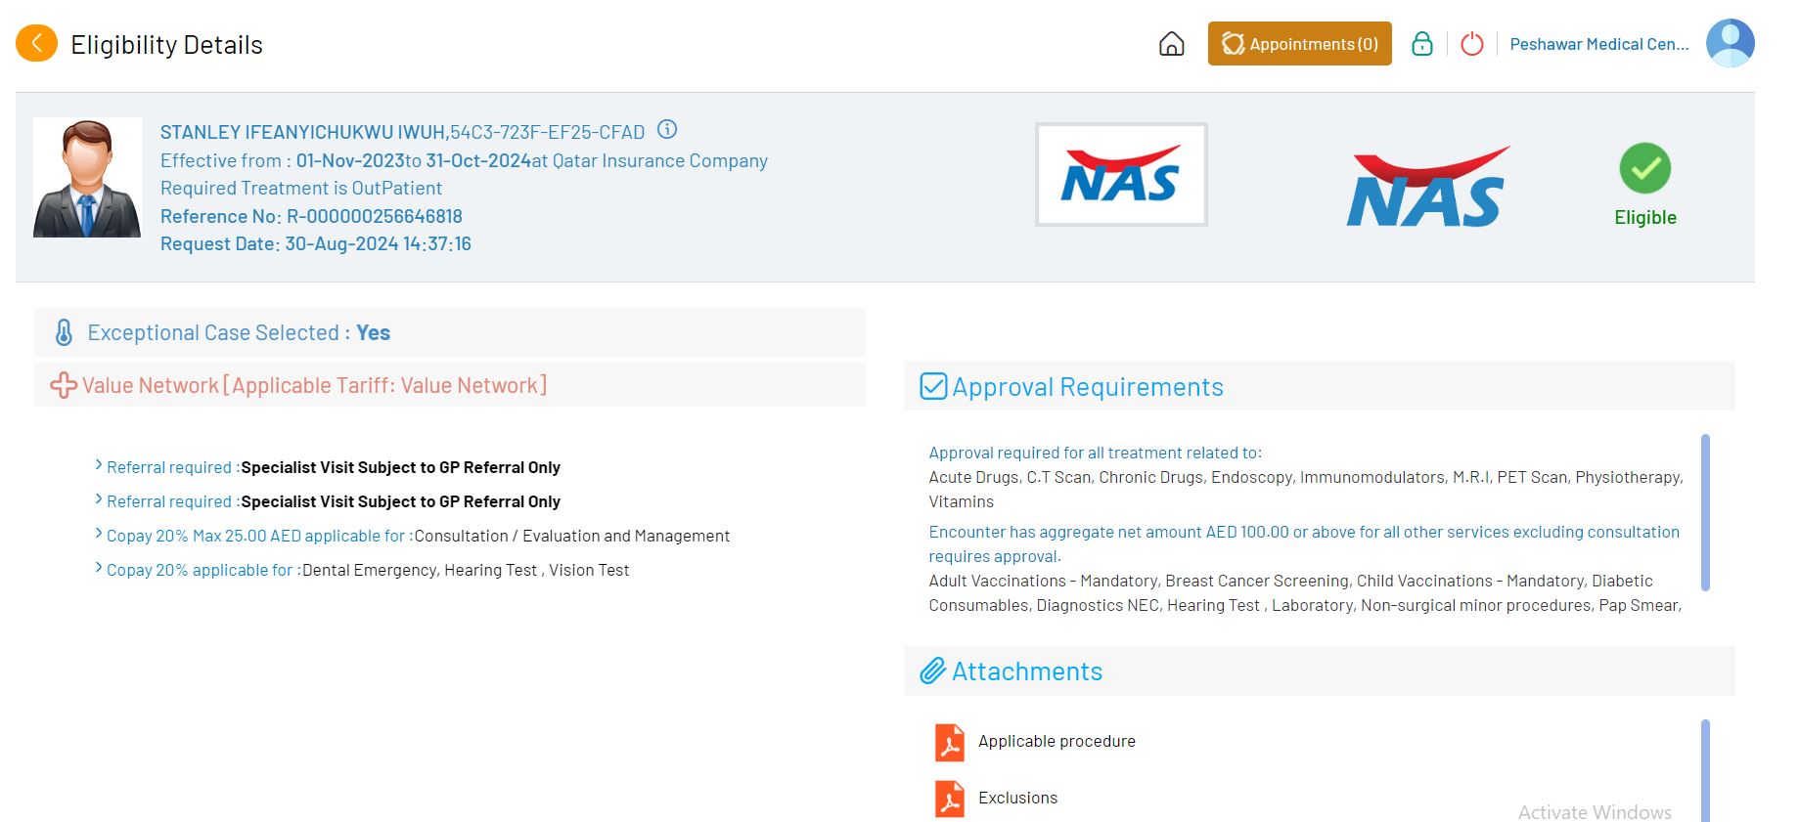Click the user profile avatar
This screenshot has width=1799, height=822.
[1730, 44]
